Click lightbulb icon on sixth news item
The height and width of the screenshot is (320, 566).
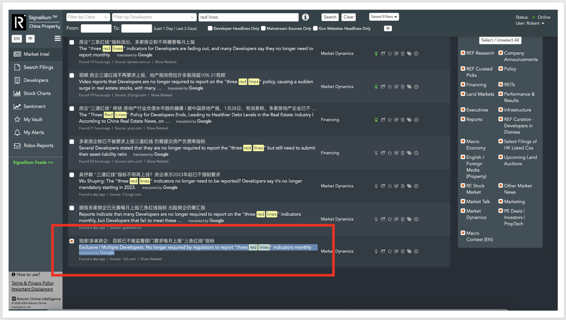pos(376,219)
